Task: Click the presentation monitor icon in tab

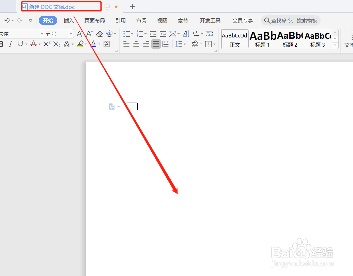Action: [107, 7]
